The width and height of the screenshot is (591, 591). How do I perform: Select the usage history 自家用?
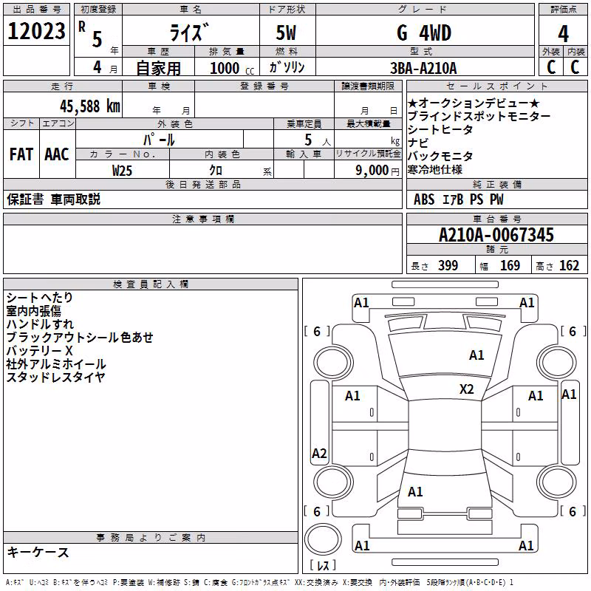158,68
